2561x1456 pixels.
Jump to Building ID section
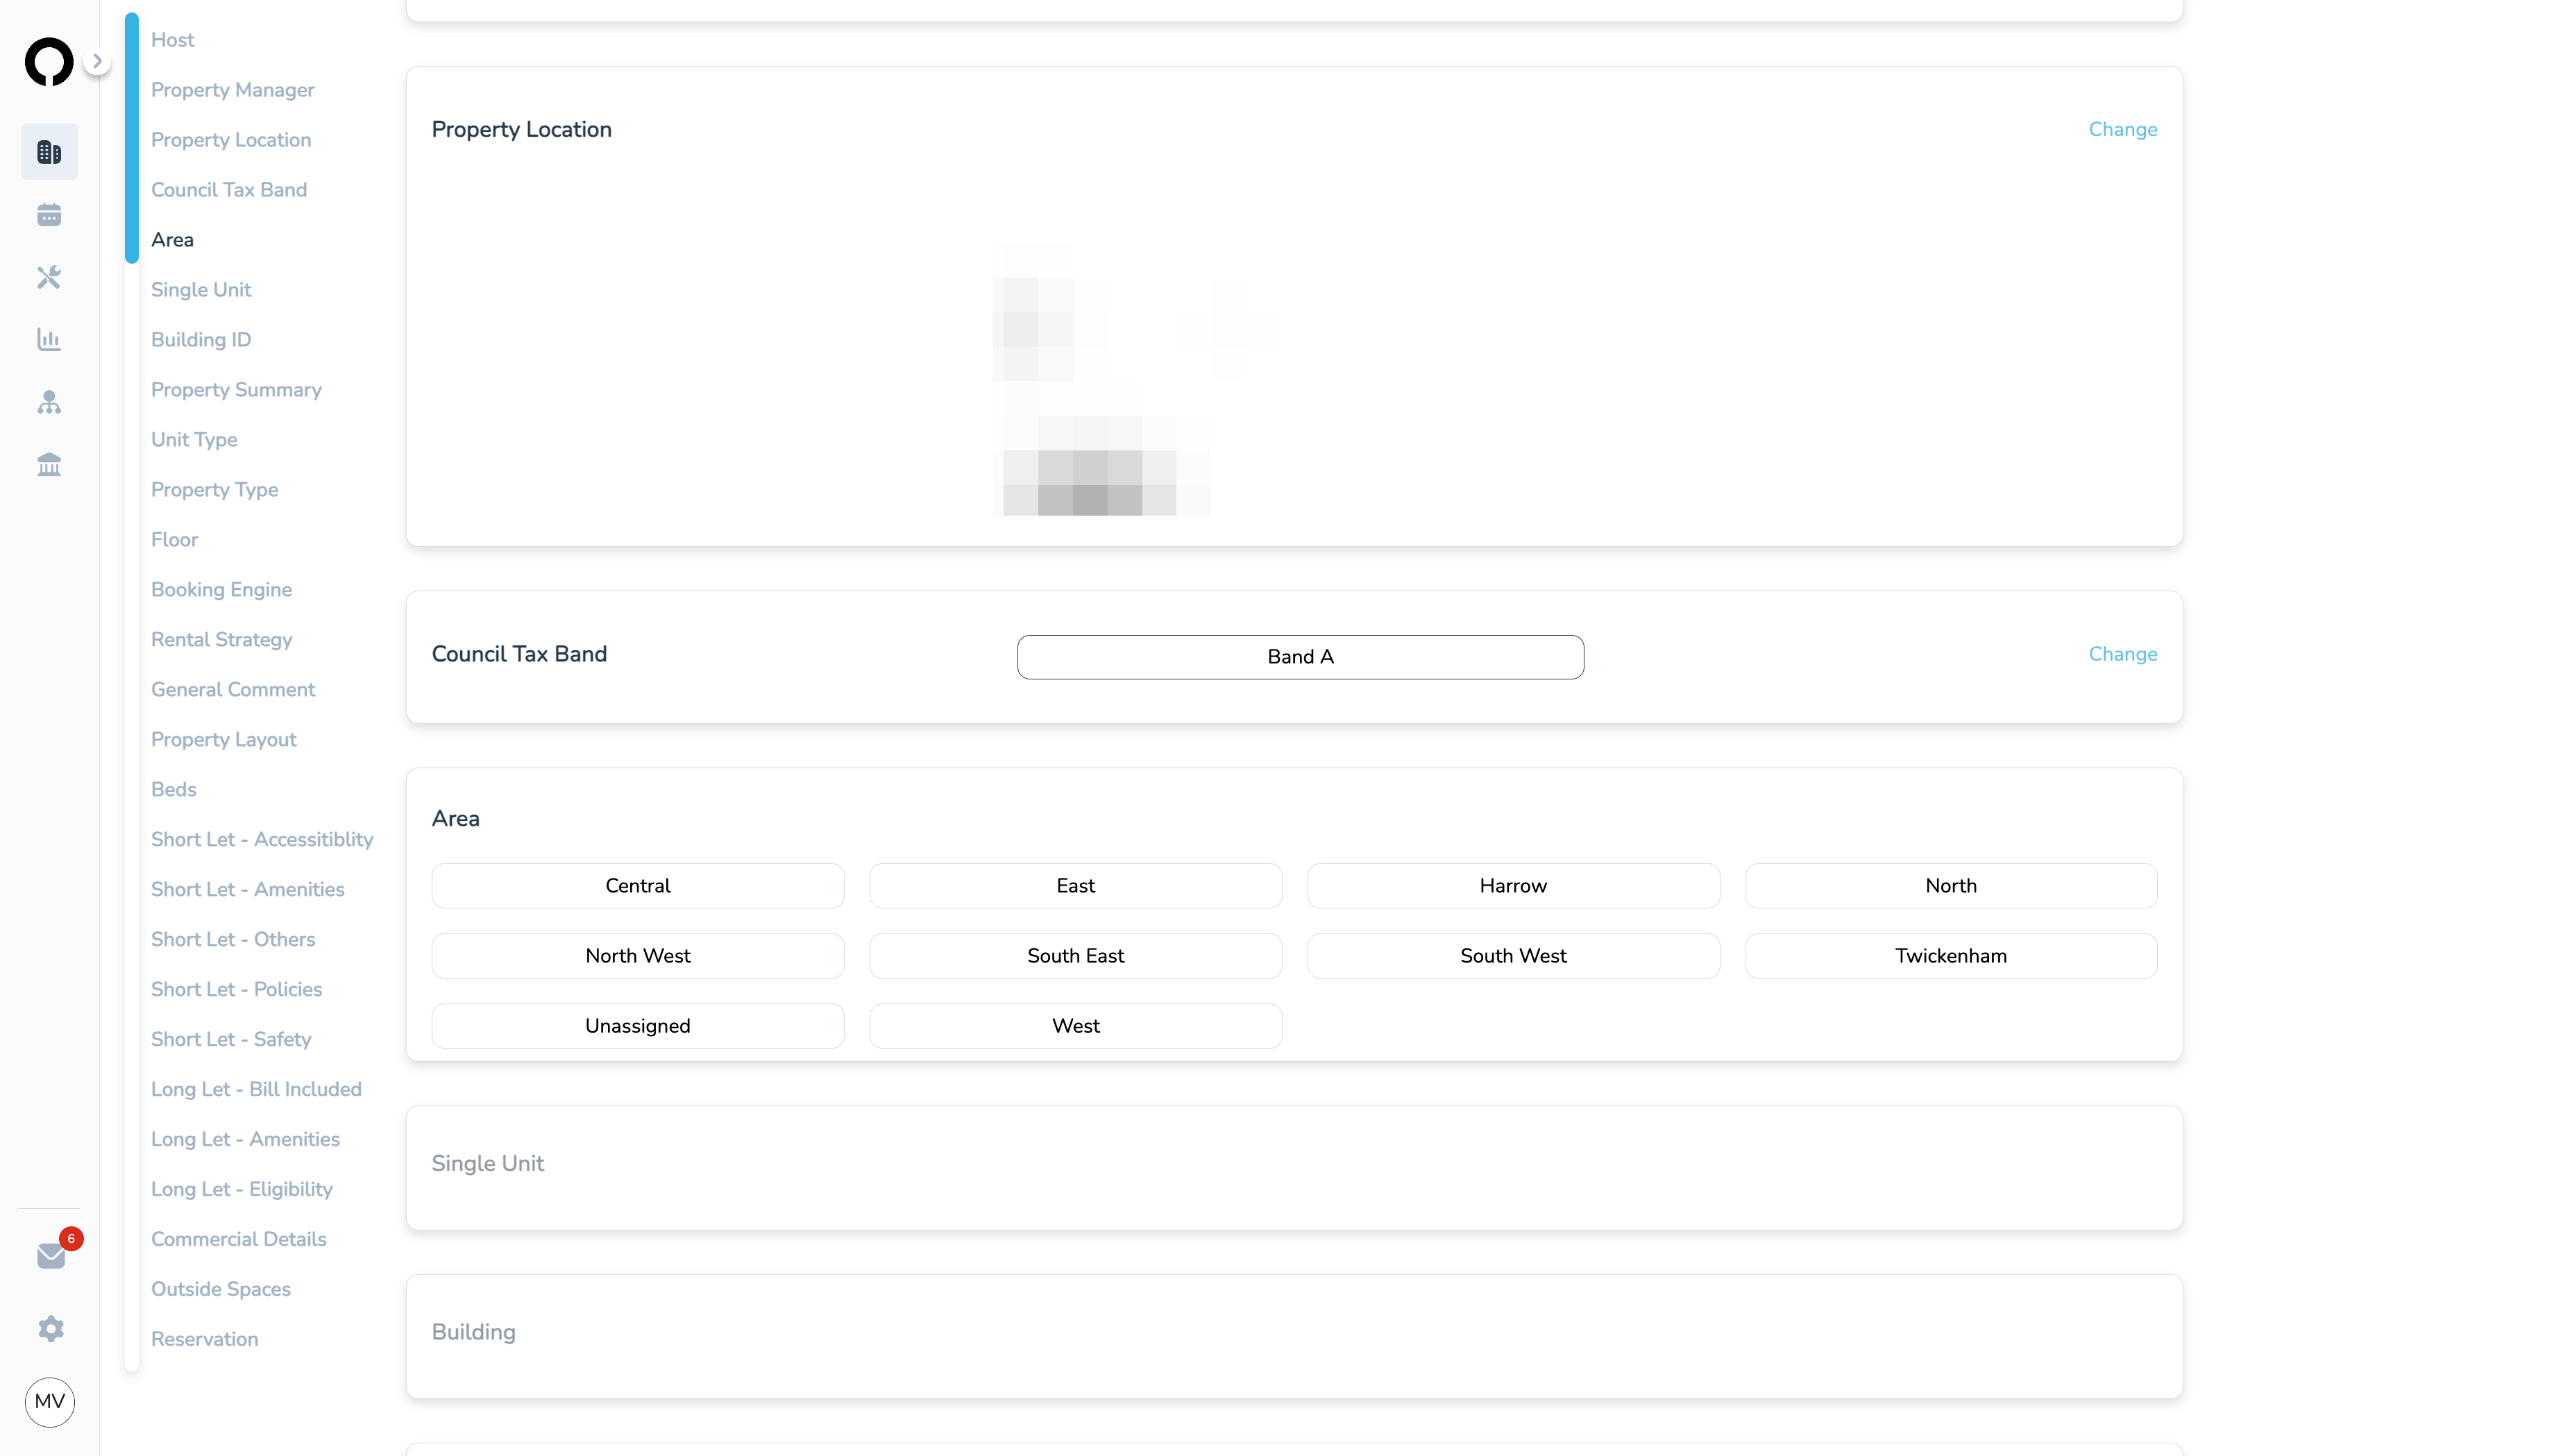point(201,340)
